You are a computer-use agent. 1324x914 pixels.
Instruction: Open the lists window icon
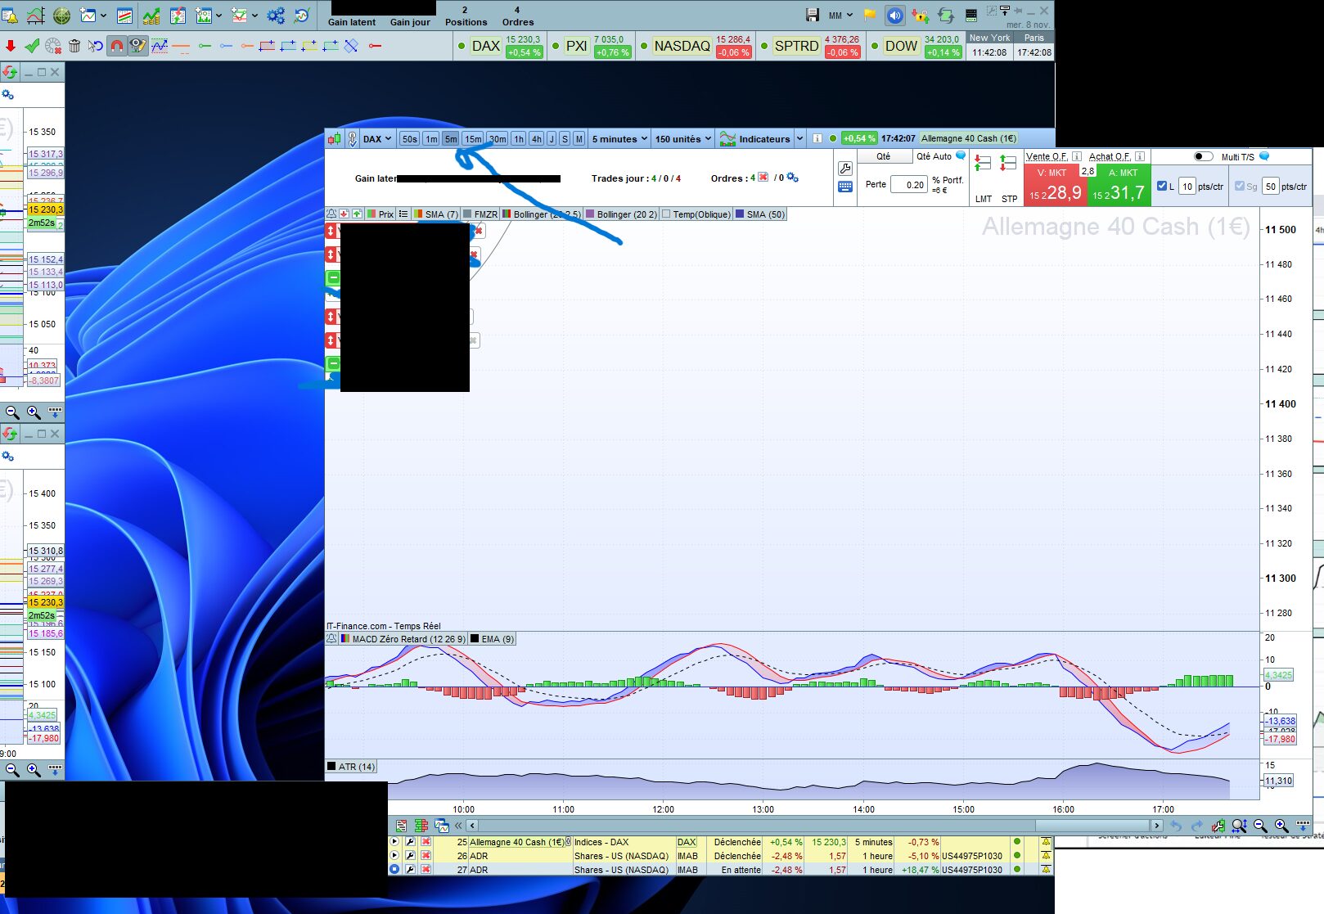[125, 16]
